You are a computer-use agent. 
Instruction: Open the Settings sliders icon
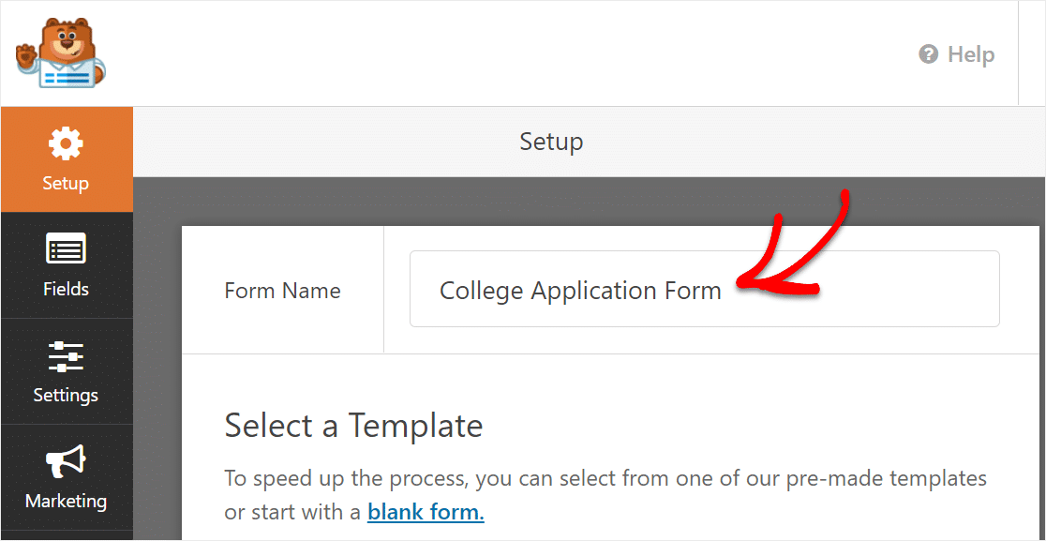[x=66, y=357]
